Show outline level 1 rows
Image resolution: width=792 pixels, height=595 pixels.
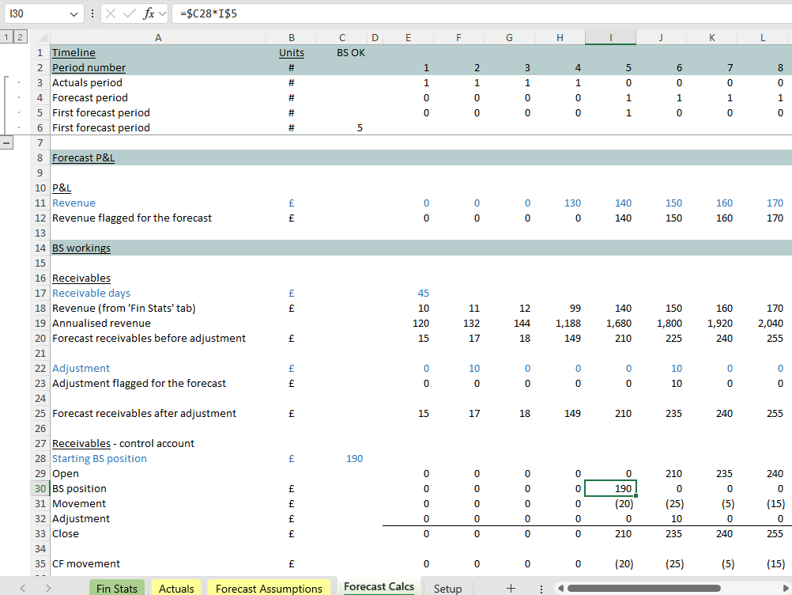click(x=6, y=37)
